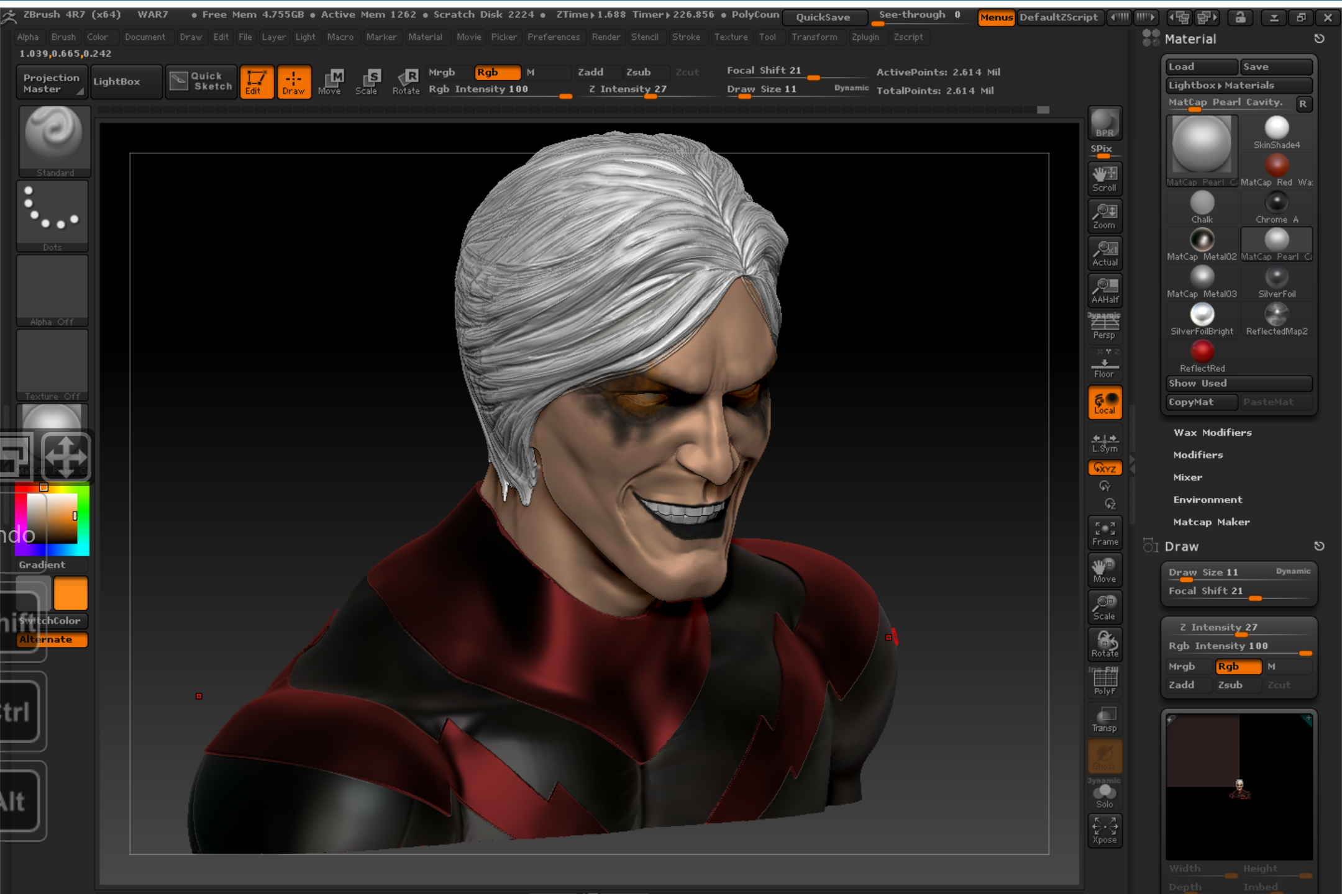
Task: Choose the Chalk material
Action: (x=1202, y=207)
